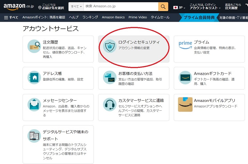Click お届け先を選択 text
The height and width of the screenshot is (164, 248).
(53, 8)
